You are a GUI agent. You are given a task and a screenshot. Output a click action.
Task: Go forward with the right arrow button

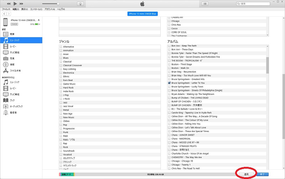(9, 14)
